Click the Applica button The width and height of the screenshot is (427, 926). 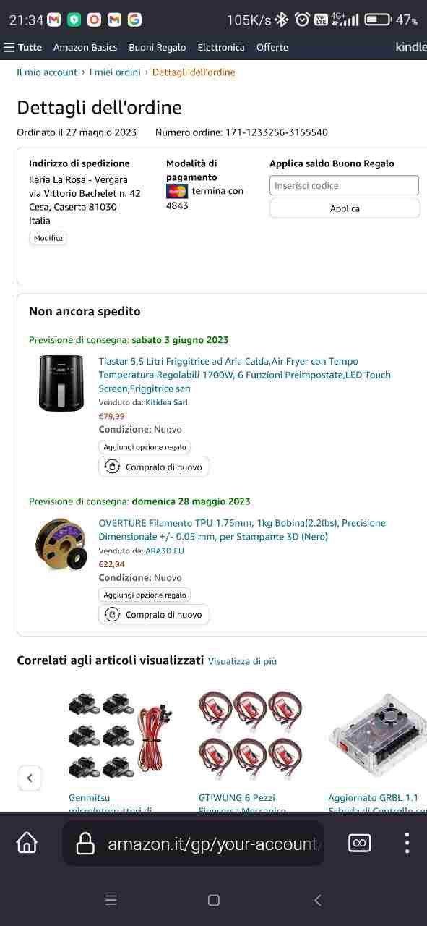345,208
